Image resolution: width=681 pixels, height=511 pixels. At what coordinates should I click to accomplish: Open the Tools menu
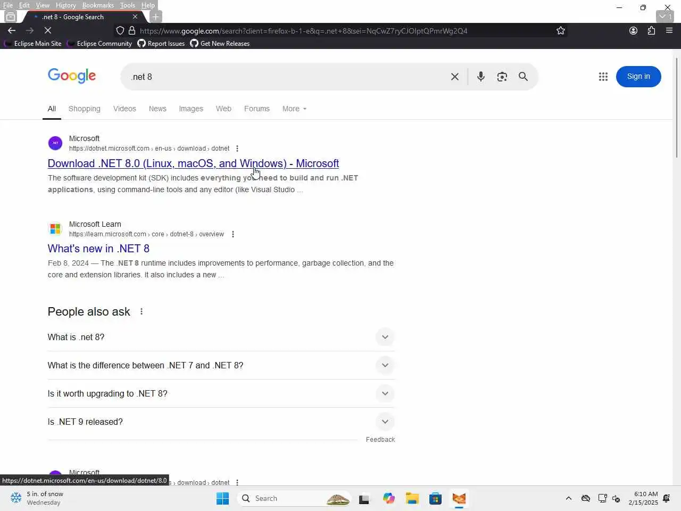[x=128, y=5]
